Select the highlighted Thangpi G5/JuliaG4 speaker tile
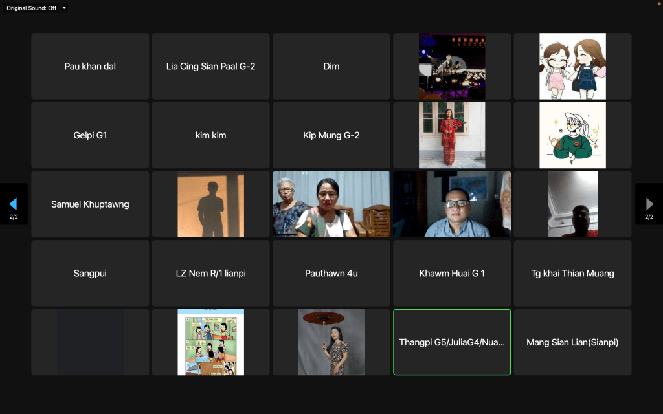Screen dimensions: 663x414 pos(452,342)
